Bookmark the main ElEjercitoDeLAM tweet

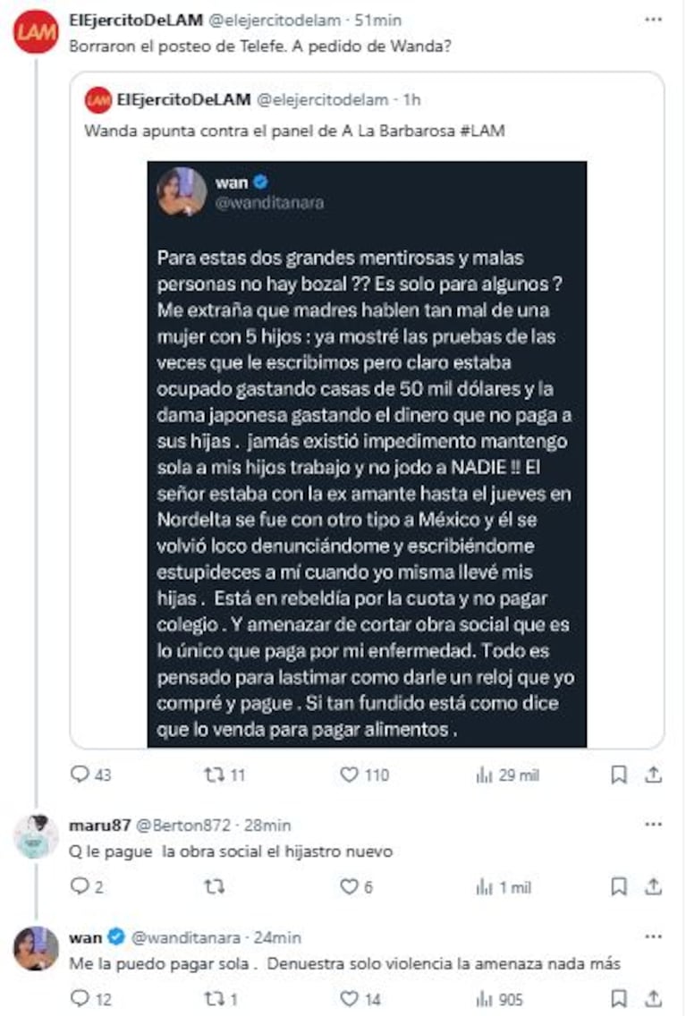click(x=618, y=775)
